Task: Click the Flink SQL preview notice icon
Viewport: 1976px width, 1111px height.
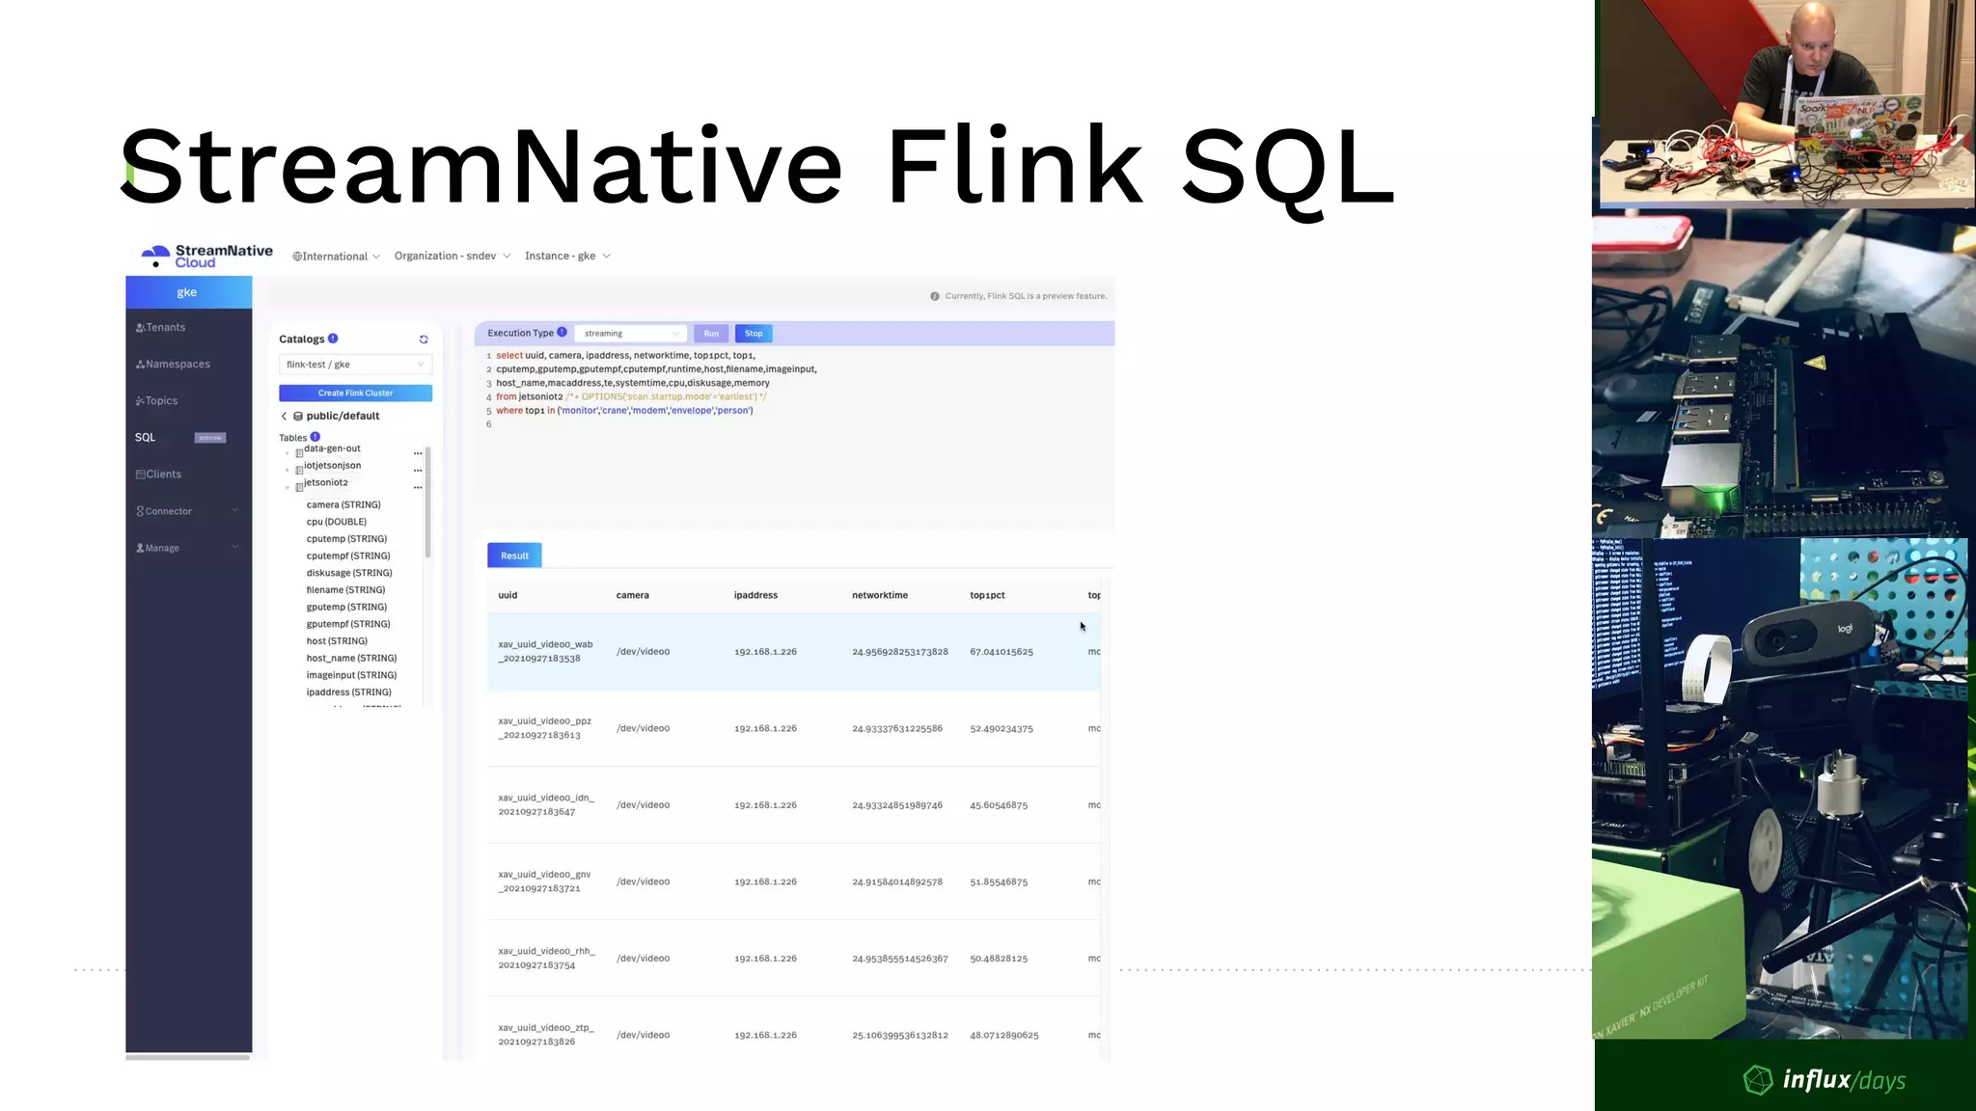Action: click(x=934, y=297)
